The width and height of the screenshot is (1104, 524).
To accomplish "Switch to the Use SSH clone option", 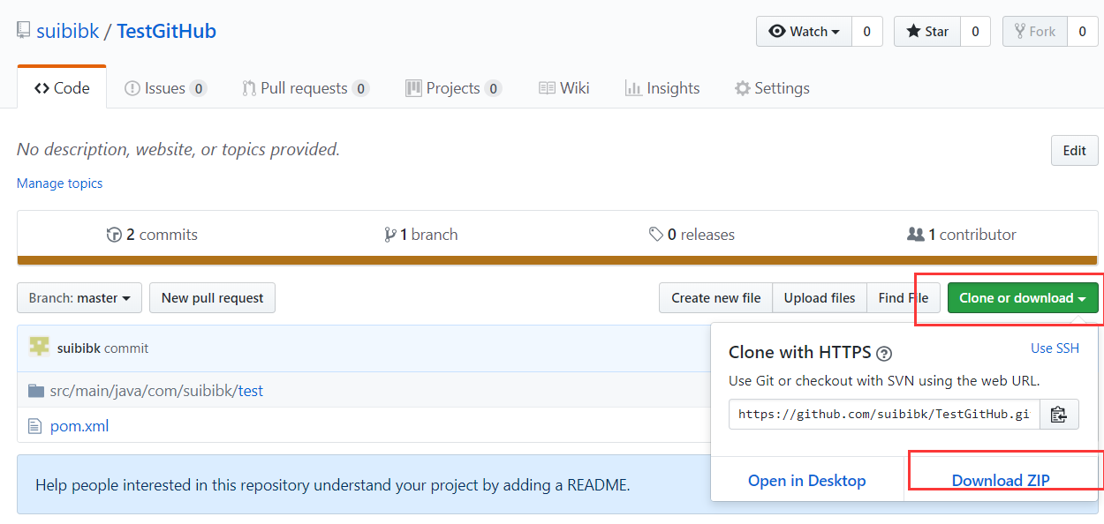I will coord(1055,348).
